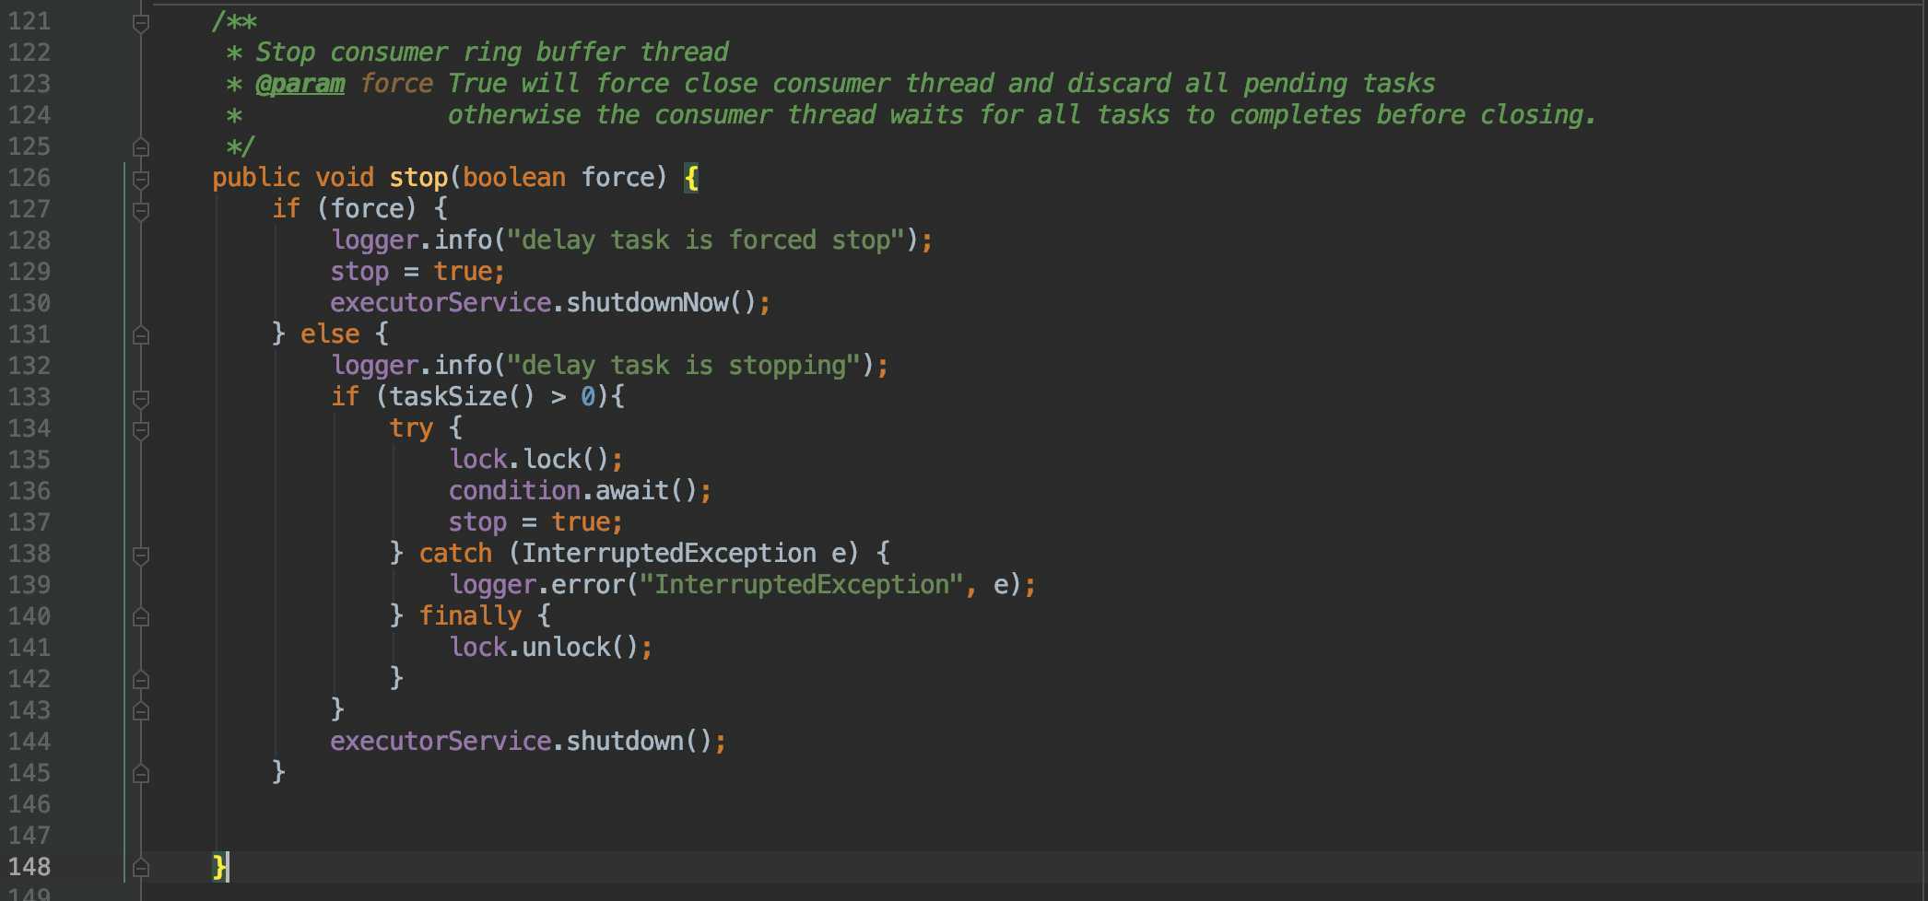Click the finally fold marker at line 140
The image size is (1928, 901).
pyautogui.click(x=141, y=617)
